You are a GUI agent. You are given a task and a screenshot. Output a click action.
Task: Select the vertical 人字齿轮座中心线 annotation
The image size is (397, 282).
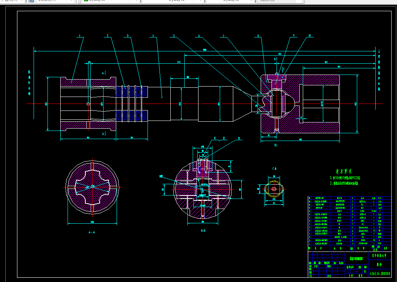tap(379, 70)
